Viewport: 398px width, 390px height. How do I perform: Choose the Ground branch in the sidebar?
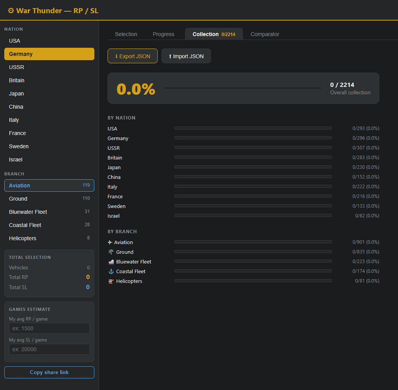49,199
